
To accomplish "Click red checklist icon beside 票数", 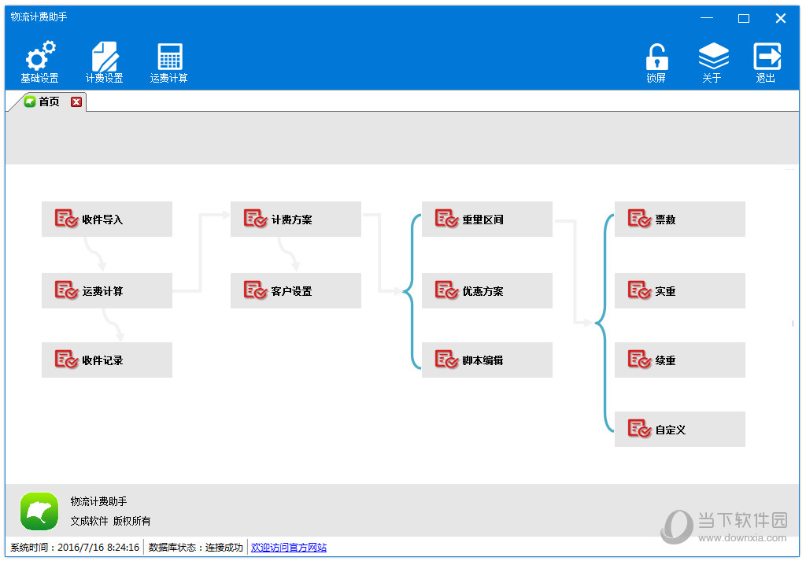I will [x=639, y=218].
